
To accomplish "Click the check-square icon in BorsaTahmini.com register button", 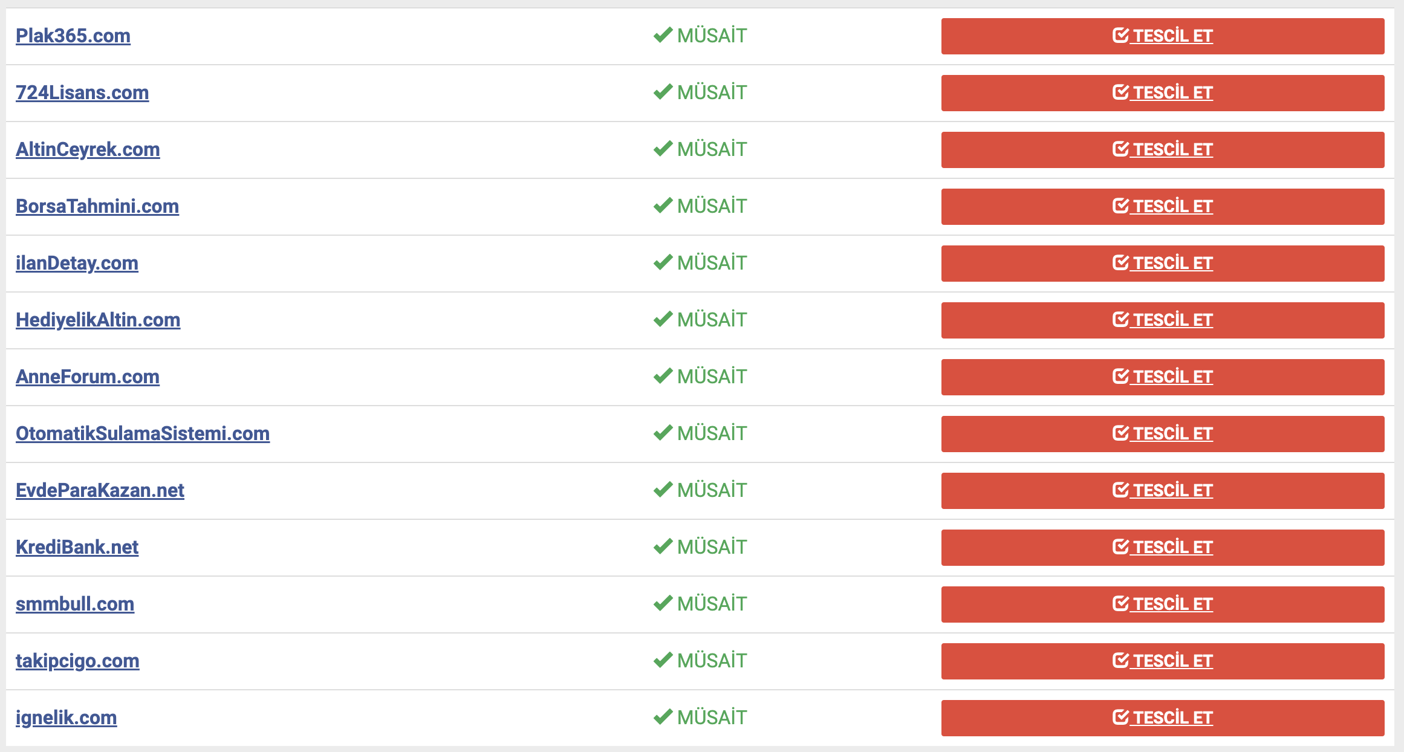I will tap(1120, 206).
